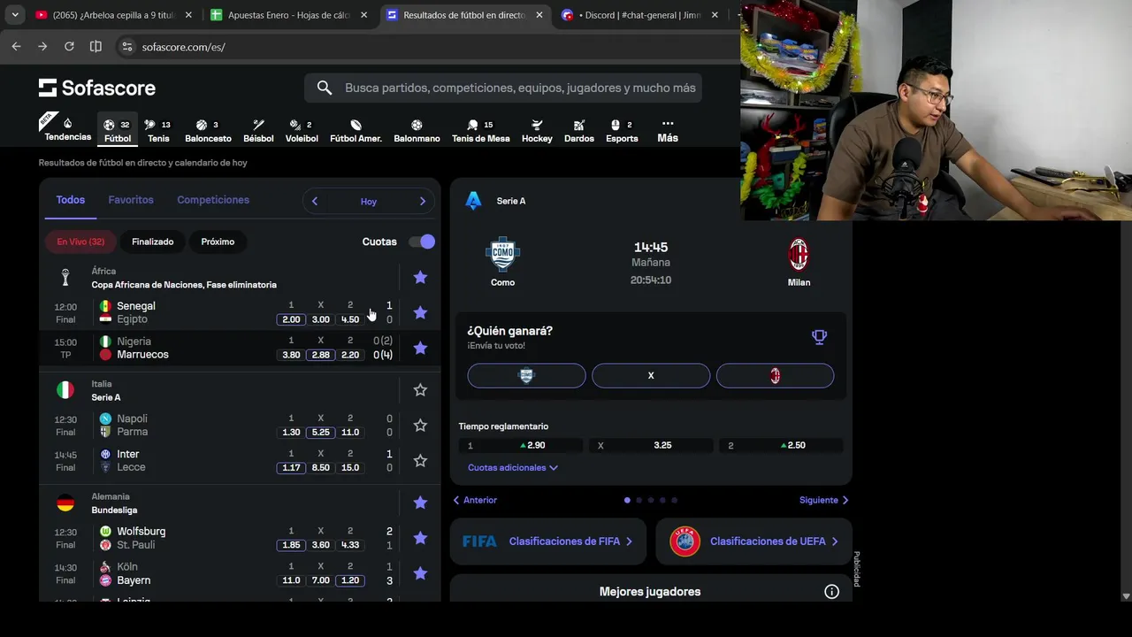Close the Sofascore browser tab
The image size is (1132, 637).
539,15
